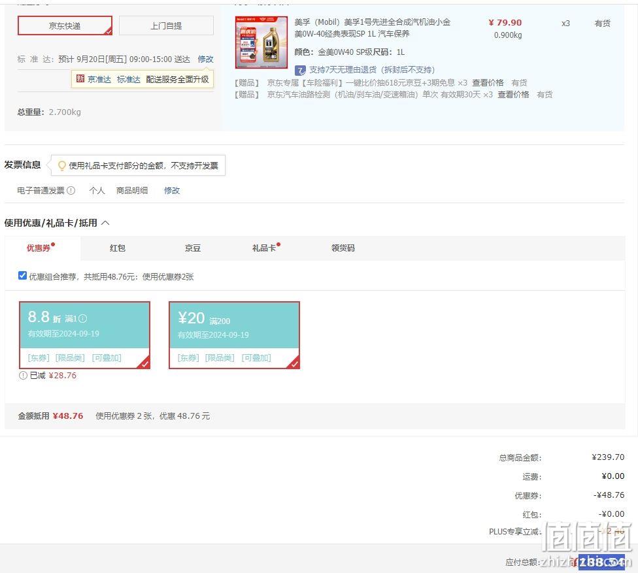This screenshot has width=638, height=573.
Task: Switch to the 领货码 tab
Action: (343, 248)
